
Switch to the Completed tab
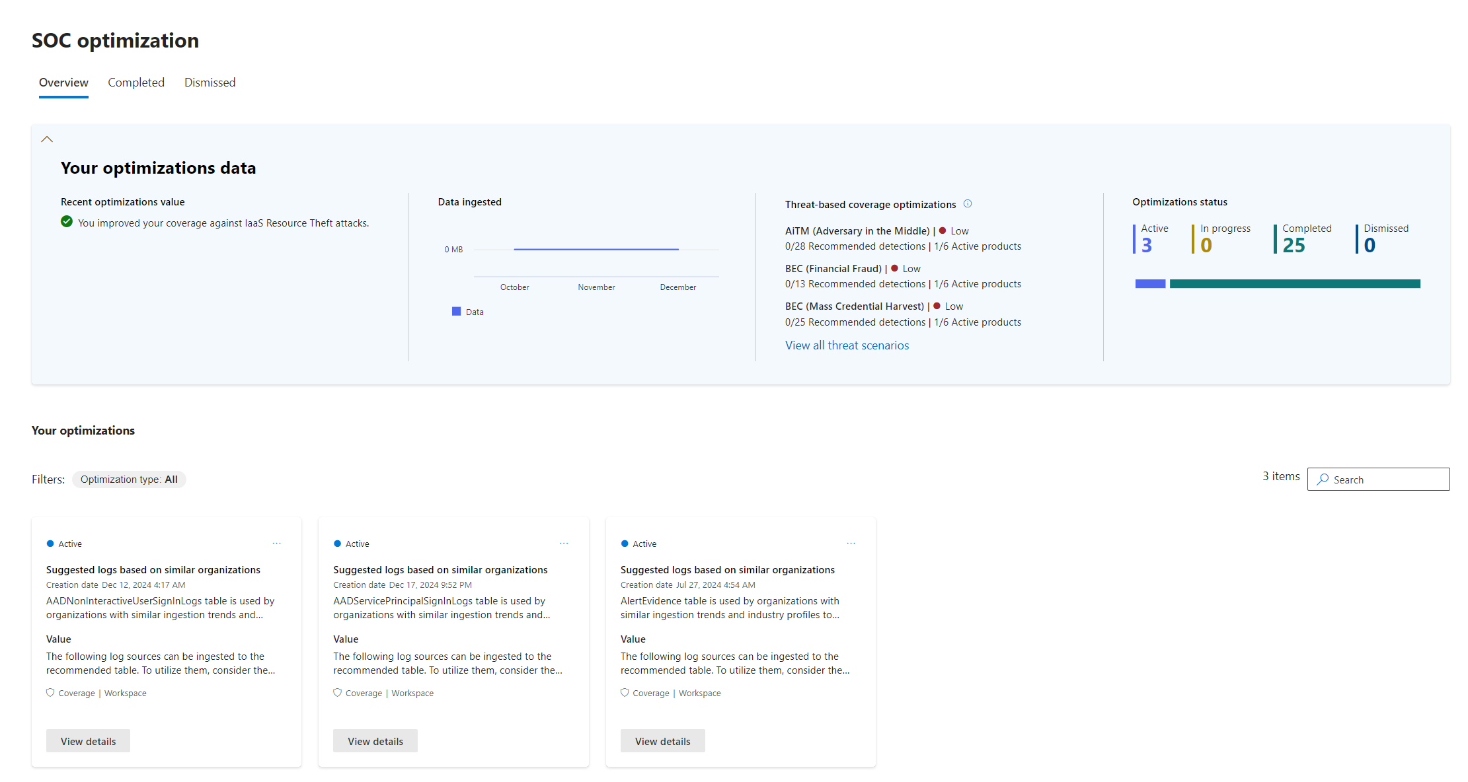(x=135, y=82)
